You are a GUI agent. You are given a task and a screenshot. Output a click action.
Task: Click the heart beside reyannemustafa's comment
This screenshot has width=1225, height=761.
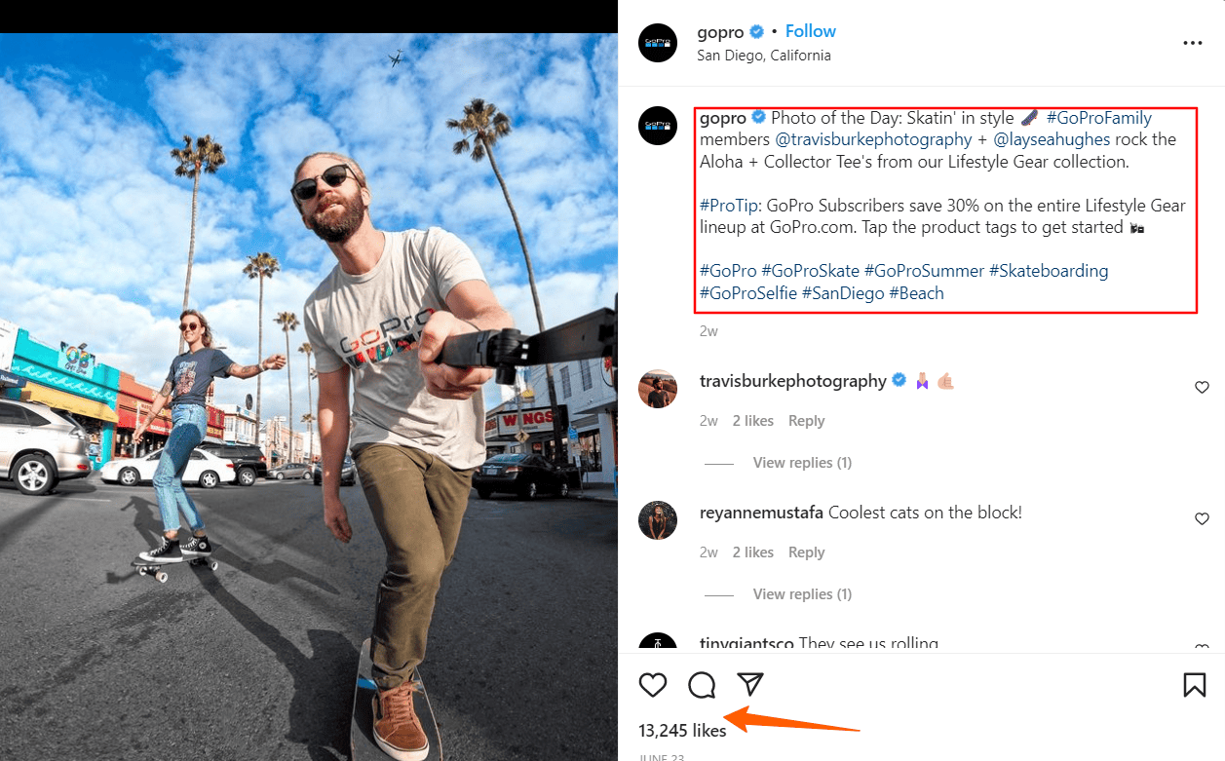click(1202, 518)
